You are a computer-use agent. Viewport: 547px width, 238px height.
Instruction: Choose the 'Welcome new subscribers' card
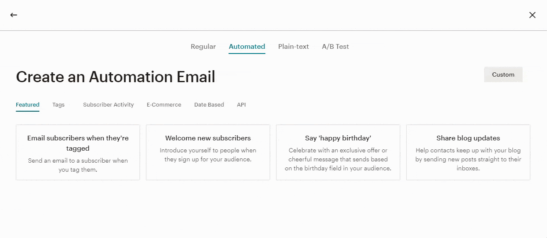coord(208,152)
